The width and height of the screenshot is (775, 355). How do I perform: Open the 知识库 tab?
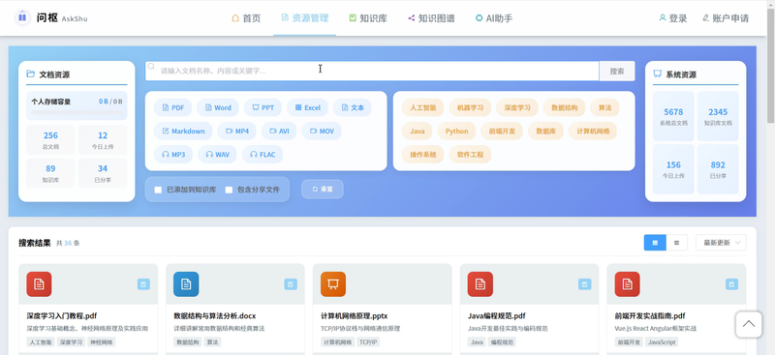click(368, 18)
